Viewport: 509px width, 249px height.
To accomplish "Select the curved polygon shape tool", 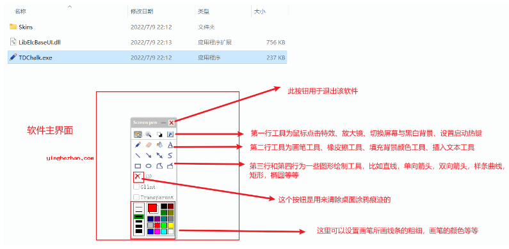I will click(x=159, y=166).
